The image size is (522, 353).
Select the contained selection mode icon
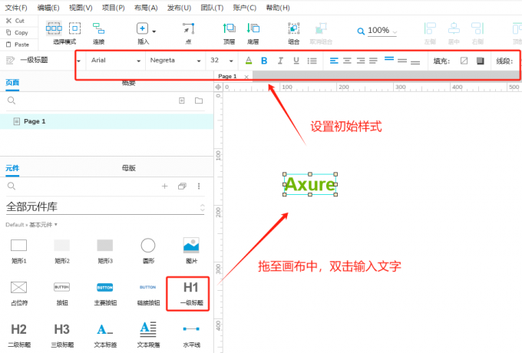75,28
